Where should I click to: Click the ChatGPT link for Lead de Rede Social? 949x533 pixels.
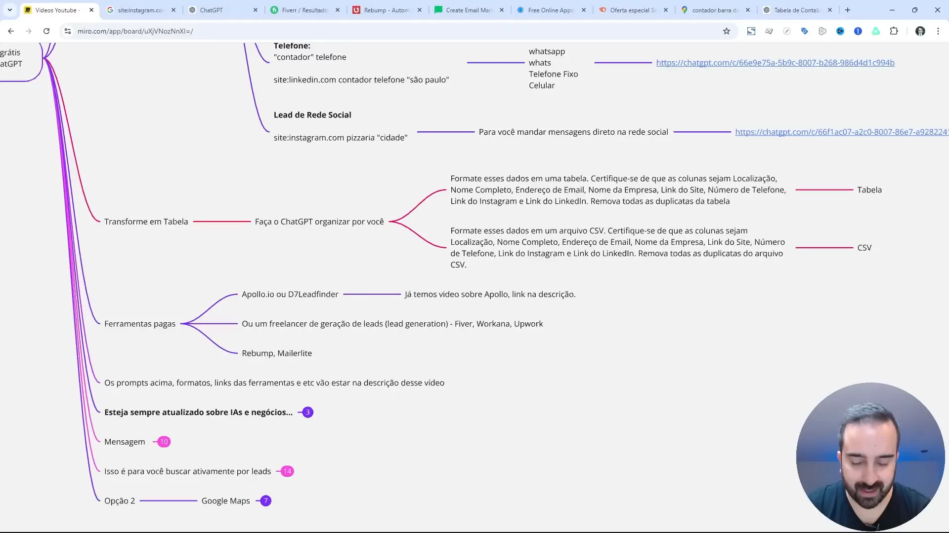841,131
